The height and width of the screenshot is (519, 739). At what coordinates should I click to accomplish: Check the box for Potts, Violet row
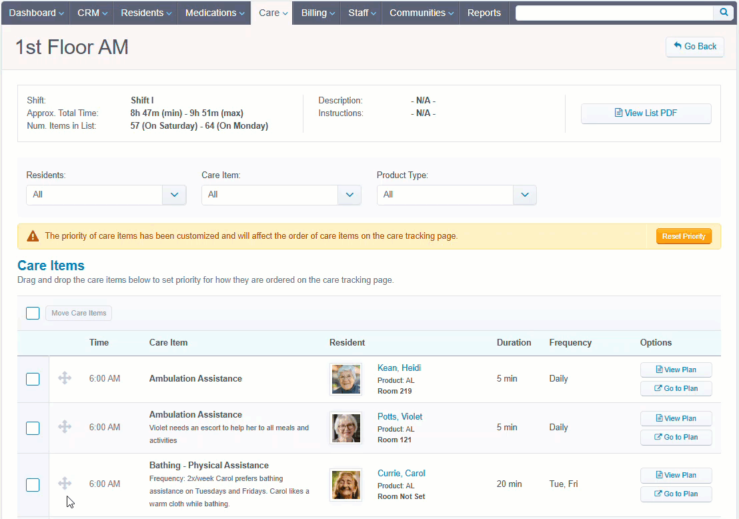pos(33,428)
